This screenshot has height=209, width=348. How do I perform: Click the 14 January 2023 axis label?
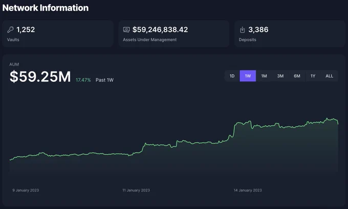(x=248, y=190)
